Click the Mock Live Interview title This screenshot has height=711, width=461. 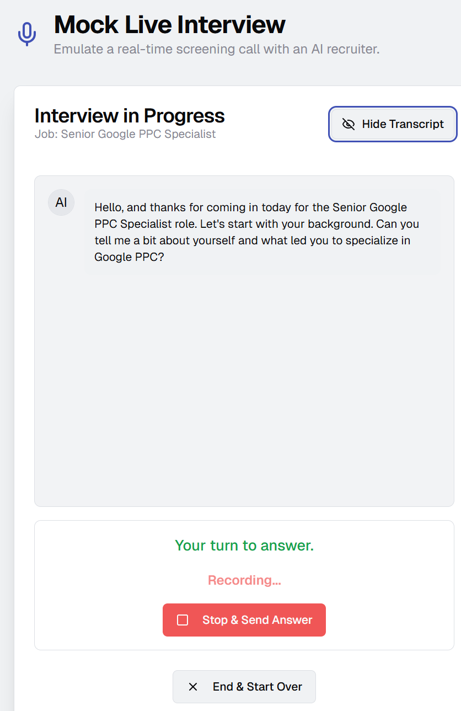click(170, 25)
